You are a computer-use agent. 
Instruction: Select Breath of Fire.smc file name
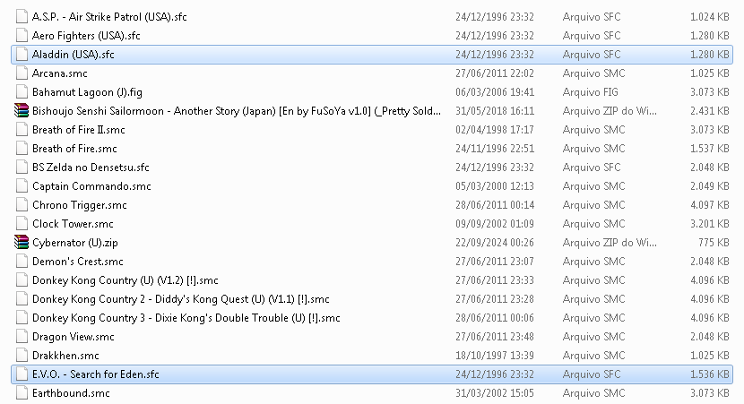click(x=74, y=149)
